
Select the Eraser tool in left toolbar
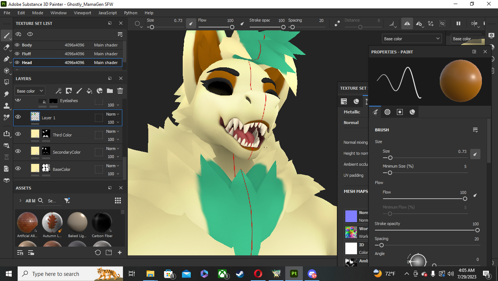click(x=6, y=47)
